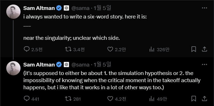Click the OpenAI affiliation badge on first tweet

[66, 8]
